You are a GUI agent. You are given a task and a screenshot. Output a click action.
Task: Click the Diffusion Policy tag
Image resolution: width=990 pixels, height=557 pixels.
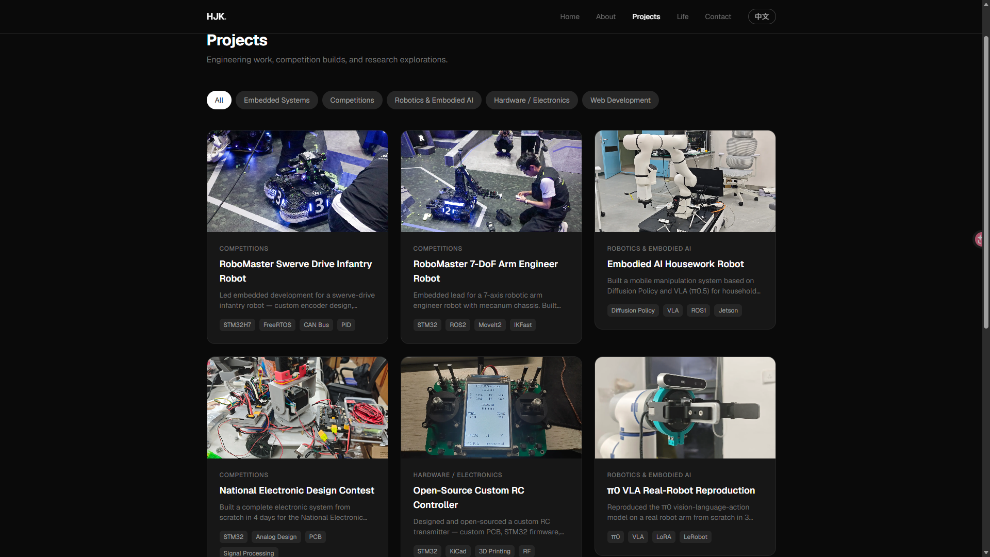(633, 310)
